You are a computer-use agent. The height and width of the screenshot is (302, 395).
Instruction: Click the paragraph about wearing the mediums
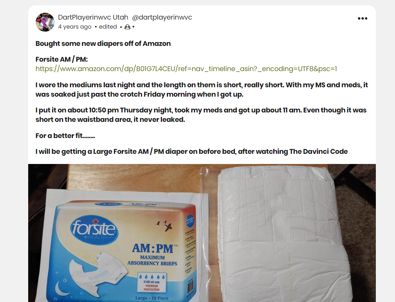click(201, 90)
